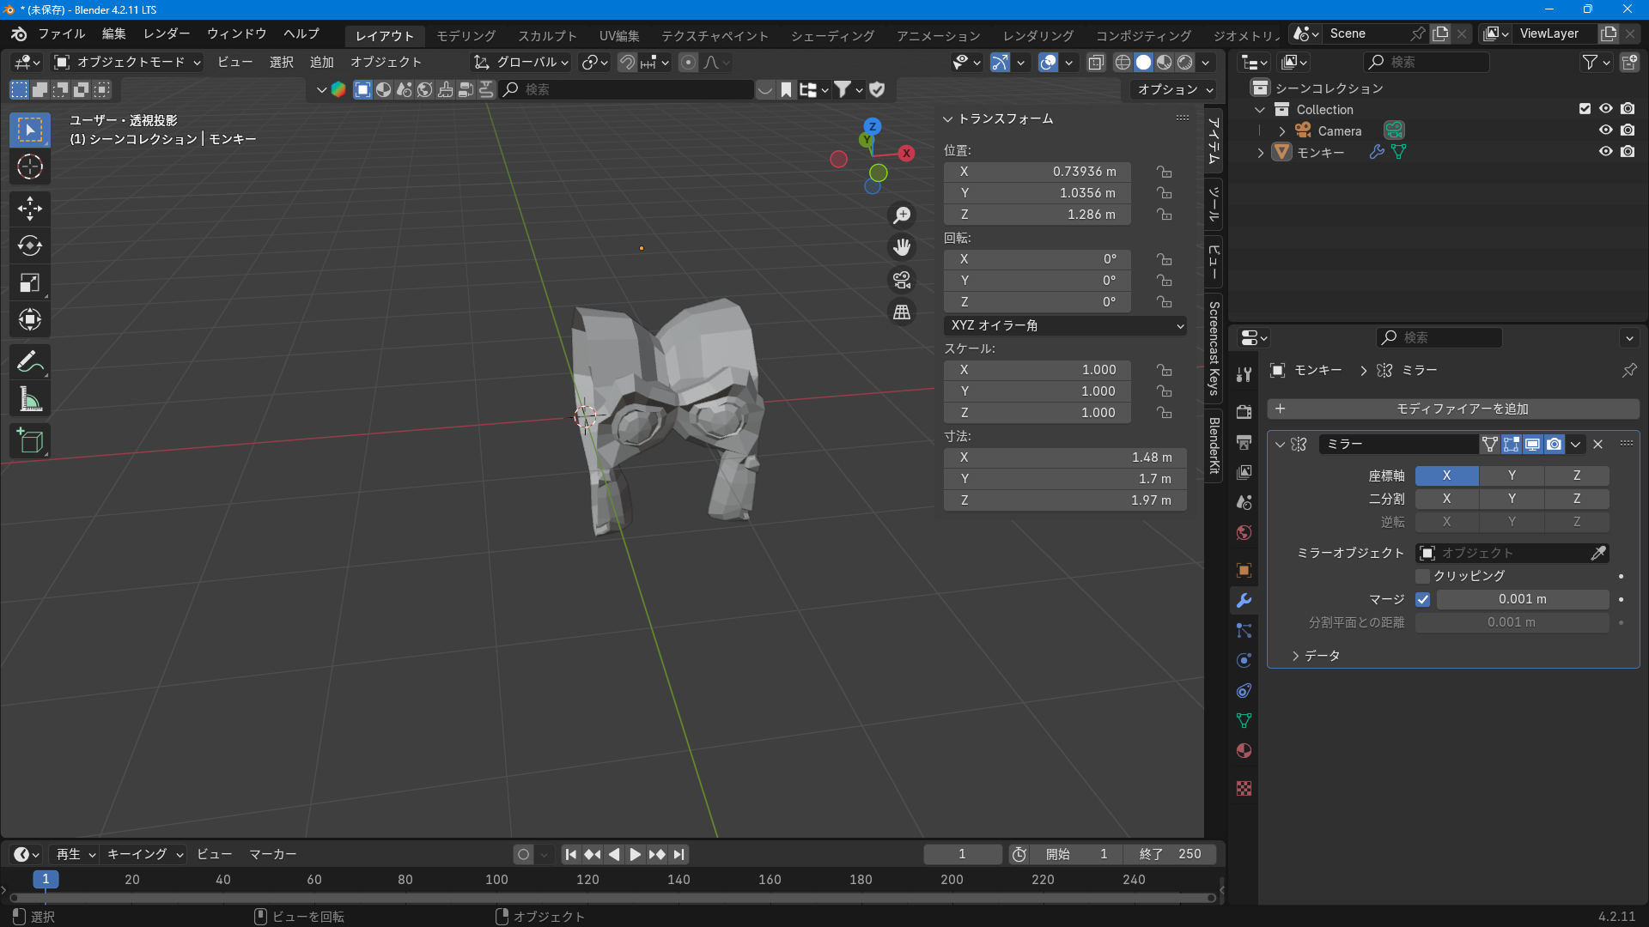This screenshot has height=927, width=1649.
Task: Open the Output properties tab icon
Action: point(1244,442)
